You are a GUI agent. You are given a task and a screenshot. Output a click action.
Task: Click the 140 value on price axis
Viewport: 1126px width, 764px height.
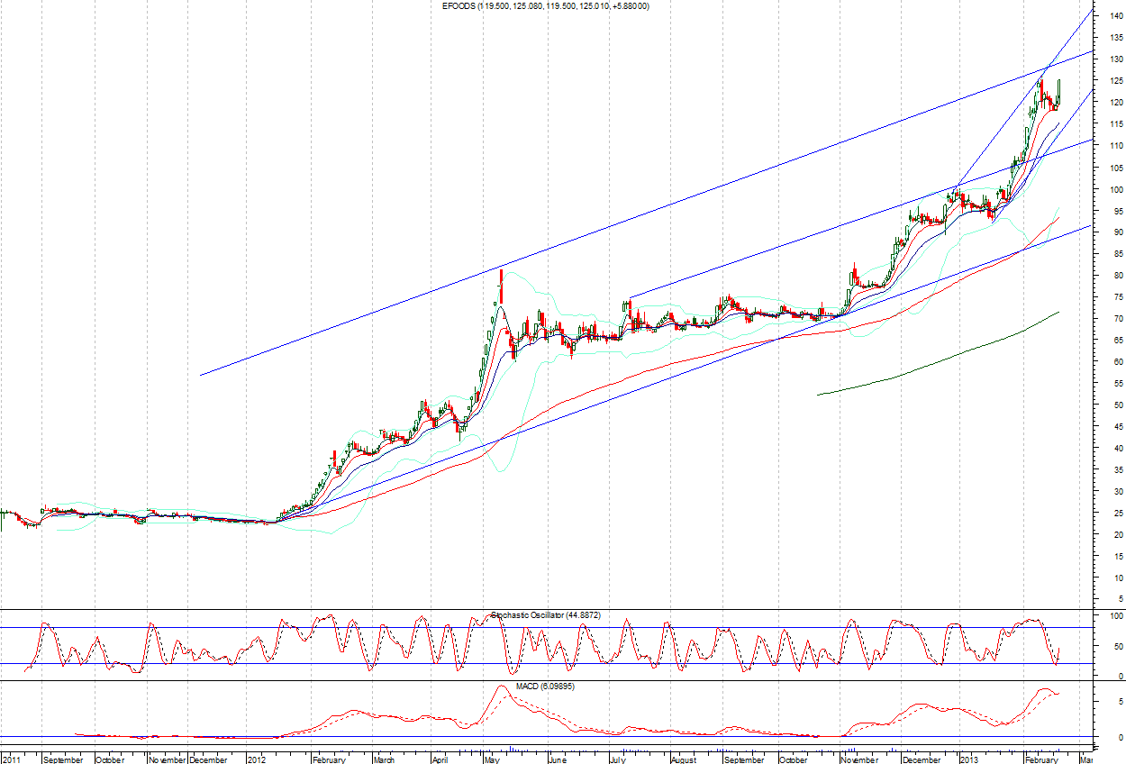1116,16
